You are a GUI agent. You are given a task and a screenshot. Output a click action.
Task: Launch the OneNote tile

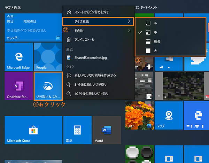coord(19,86)
